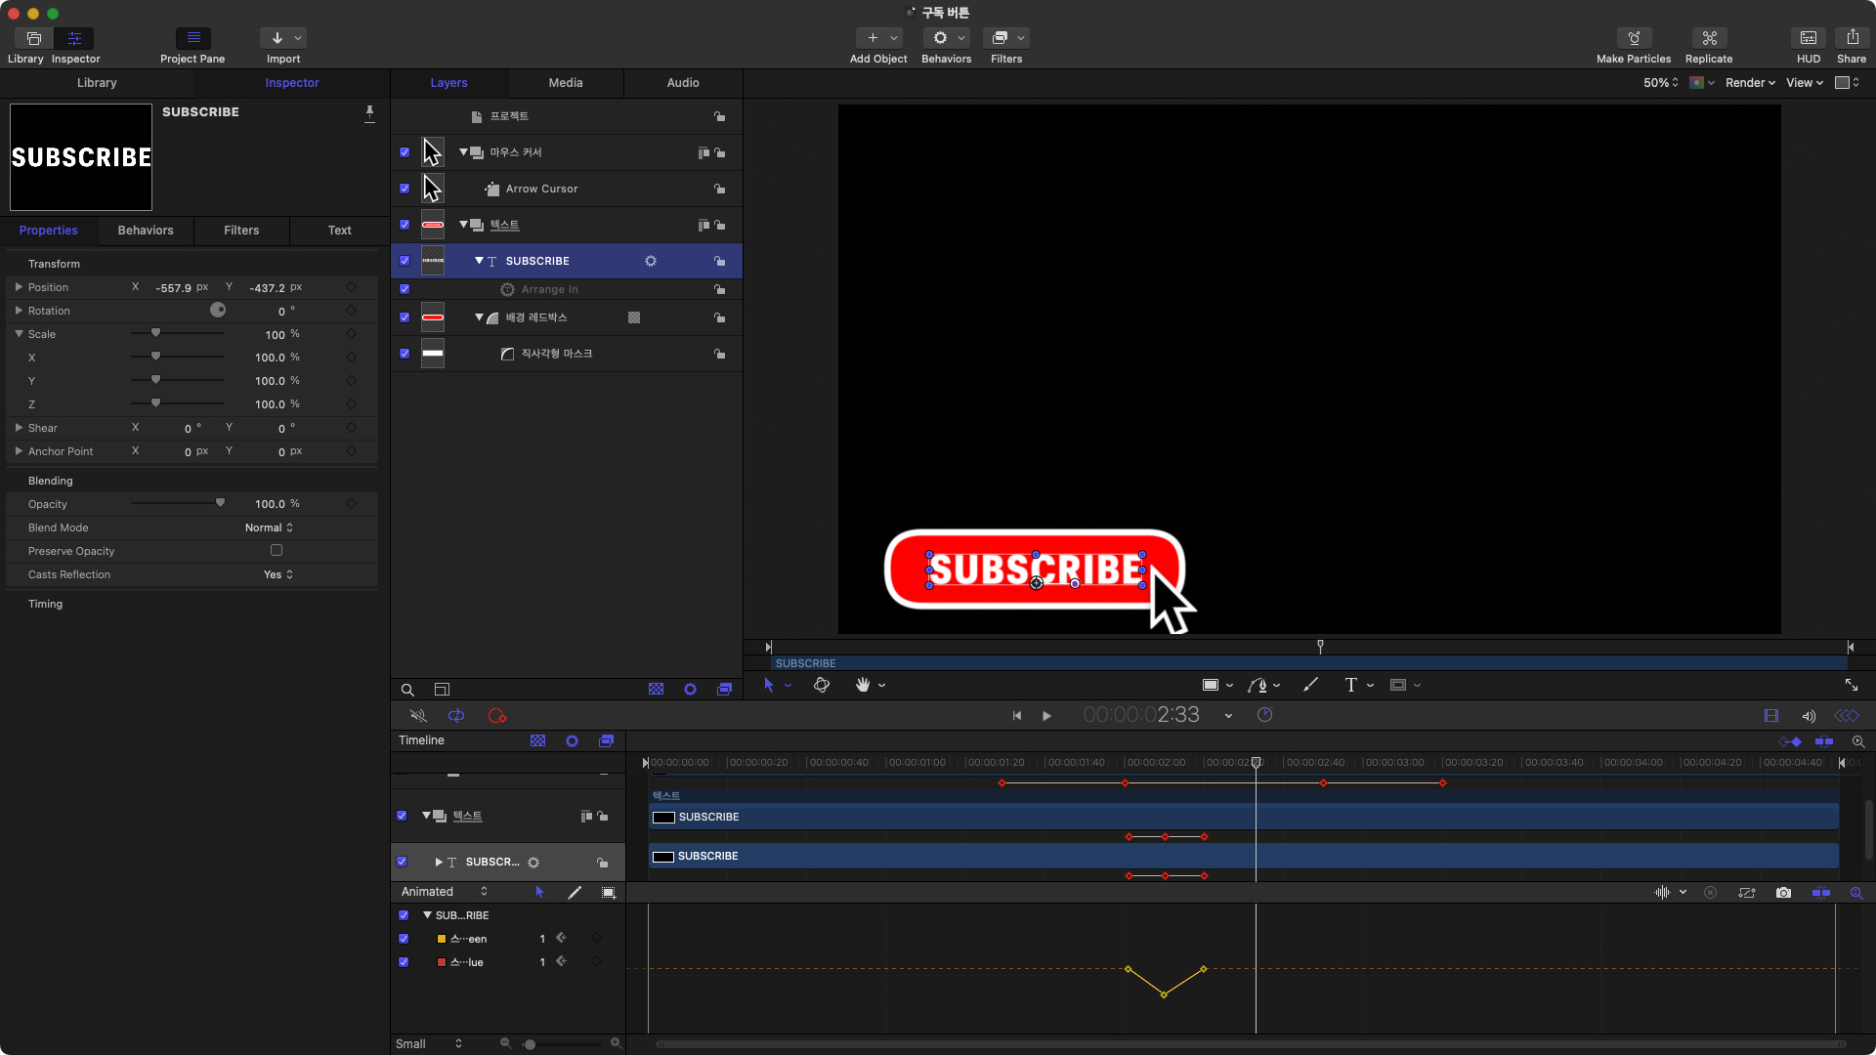Disable the Arrange In behavior checkbox

click(405, 289)
